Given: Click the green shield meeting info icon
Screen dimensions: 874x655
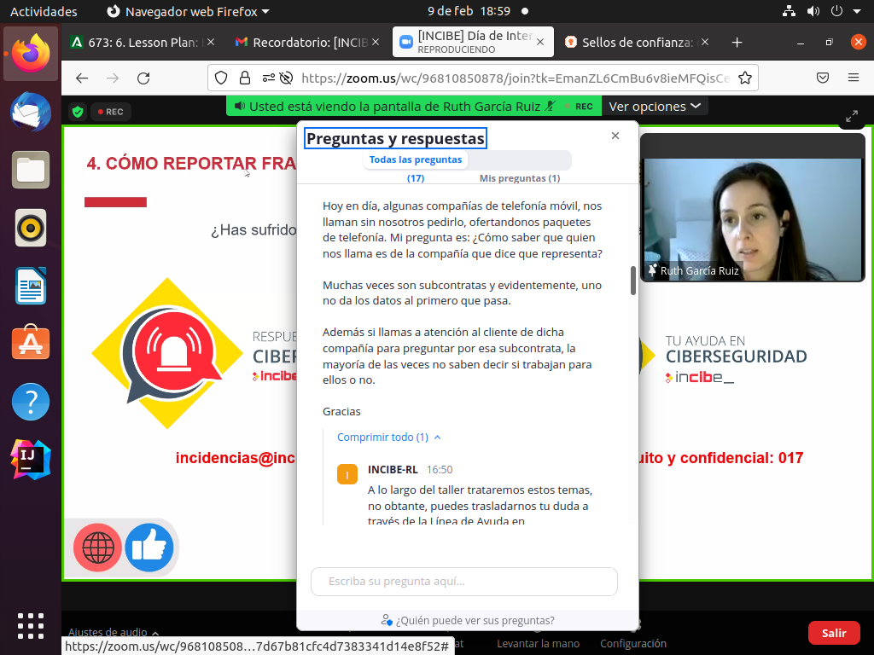Looking at the screenshot, I should [x=78, y=112].
